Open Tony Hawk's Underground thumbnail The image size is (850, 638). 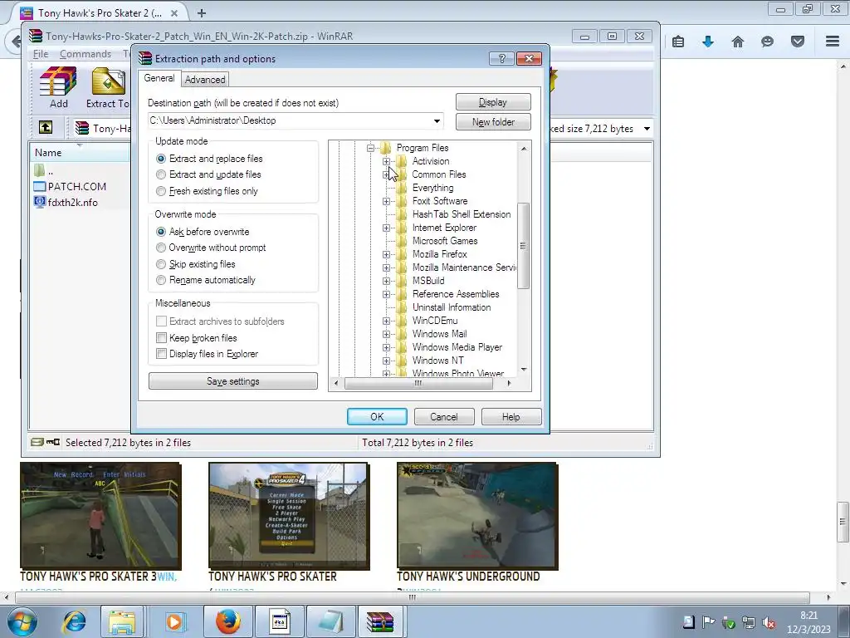coord(477,516)
